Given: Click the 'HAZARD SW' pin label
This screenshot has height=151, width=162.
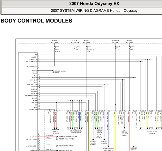Looking at the screenshot, I should click(x=33, y=110).
